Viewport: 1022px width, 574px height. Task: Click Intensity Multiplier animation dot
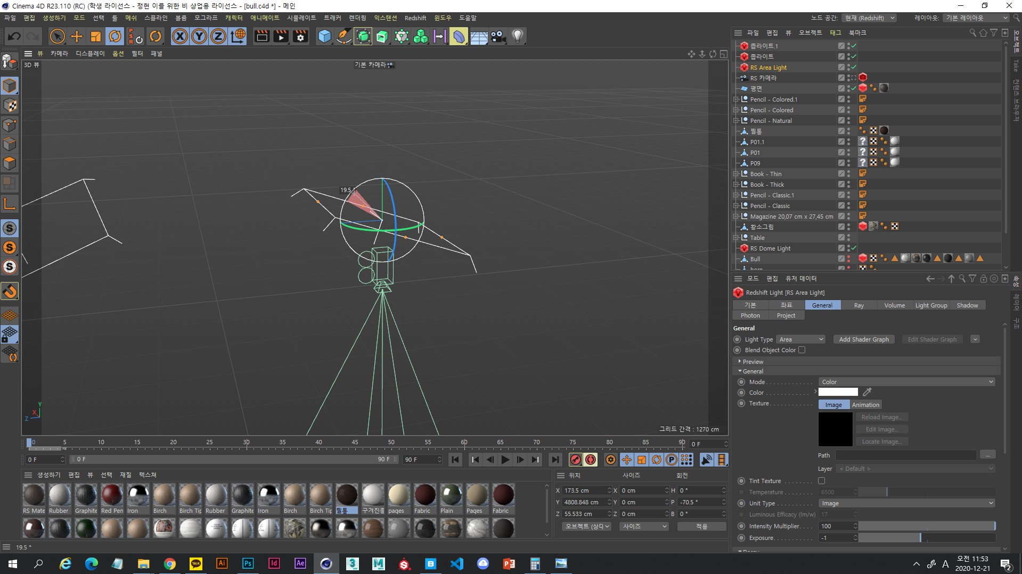click(741, 526)
